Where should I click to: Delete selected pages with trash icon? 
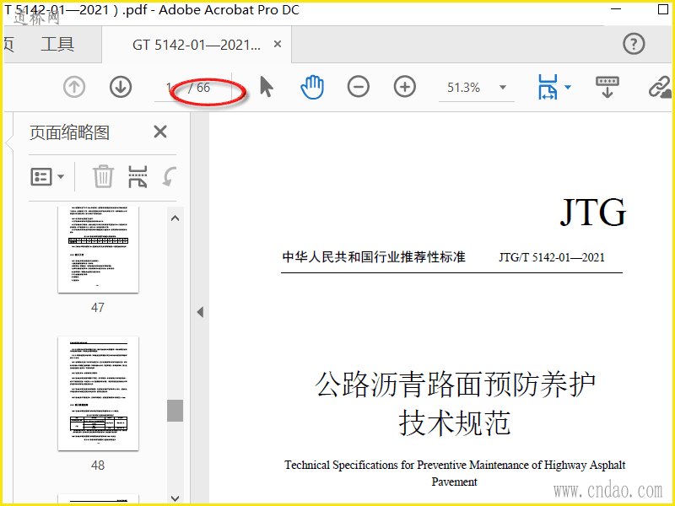(103, 176)
